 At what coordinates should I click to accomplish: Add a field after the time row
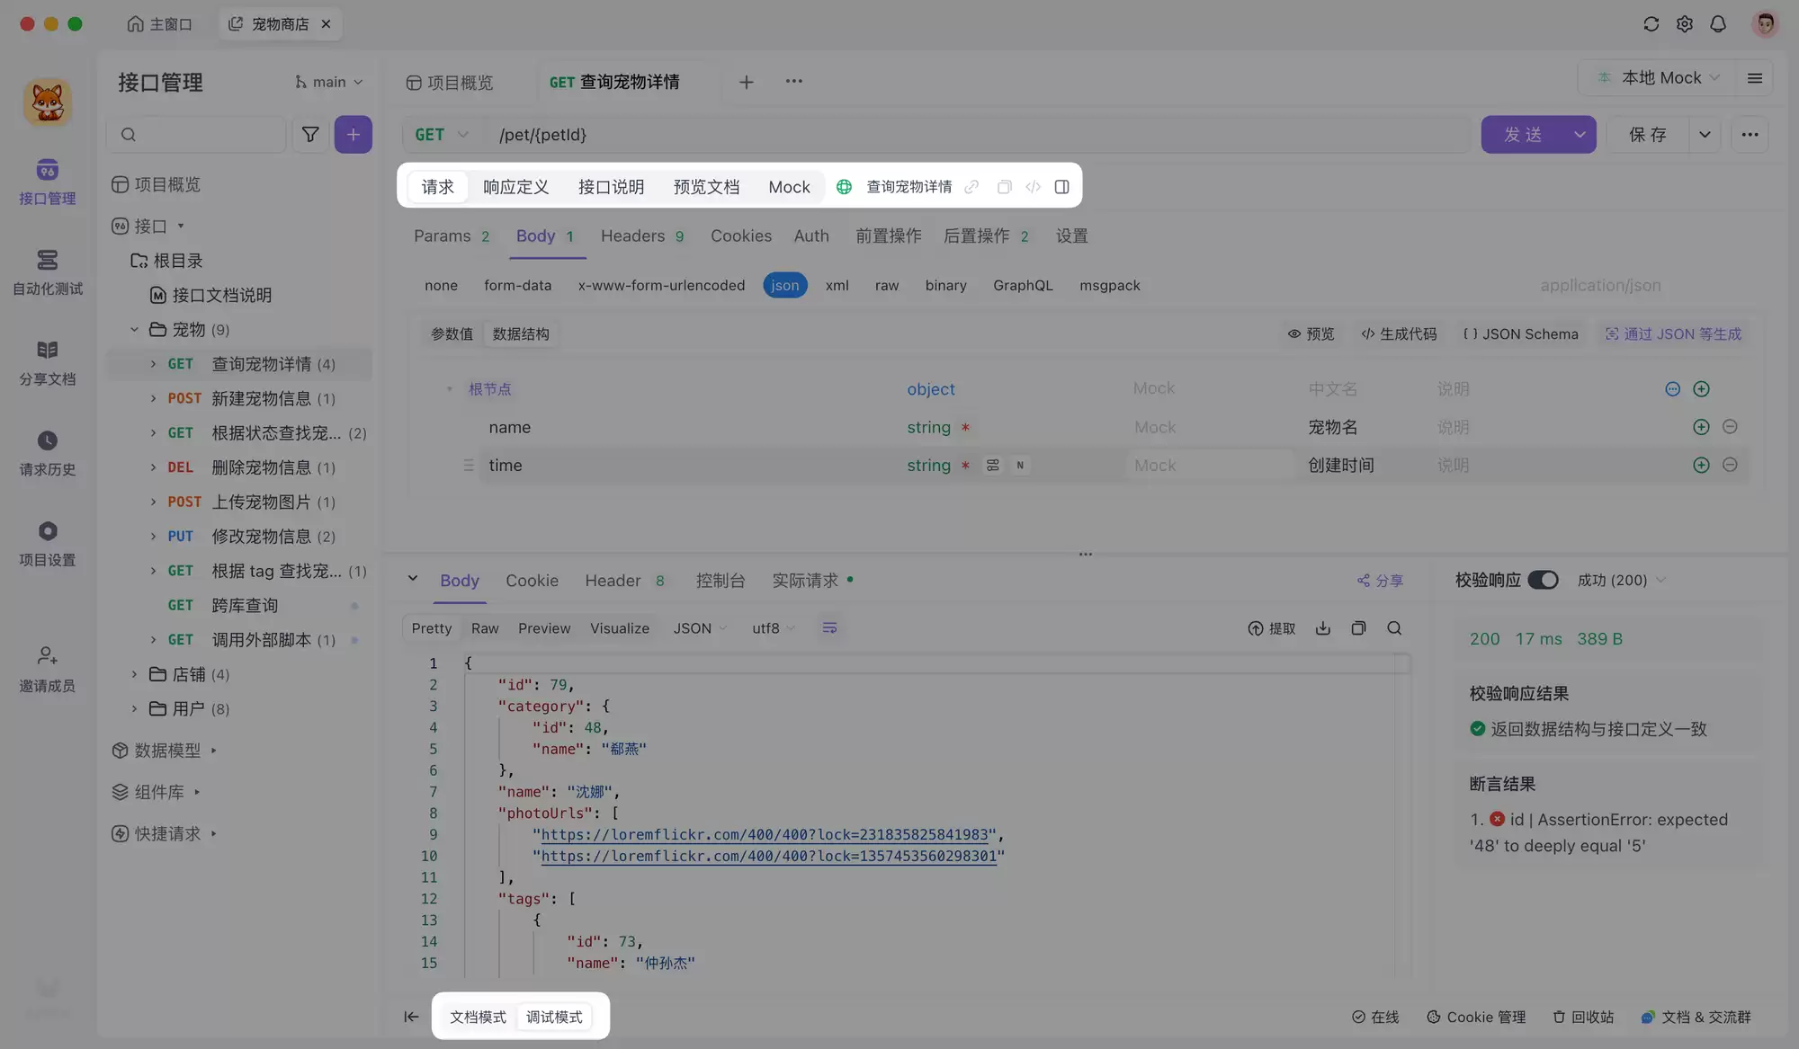pos(1701,465)
